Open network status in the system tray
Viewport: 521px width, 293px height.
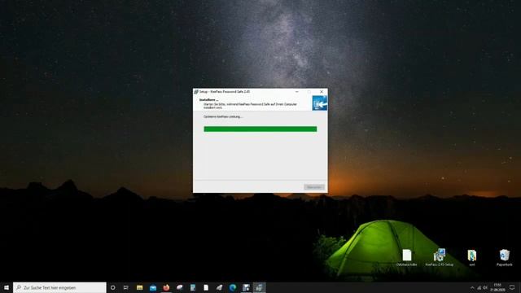(479, 287)
